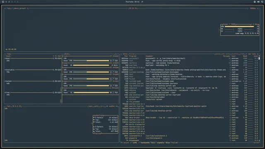This screenshot has width=265, height=149.
Task: Open the volume icon in the top bar
Action: (258, 2)
